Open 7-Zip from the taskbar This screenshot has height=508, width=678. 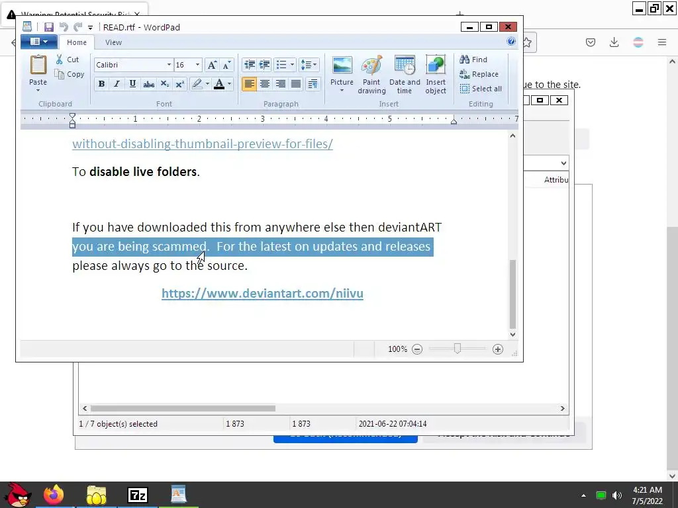[x=138, y=495]
